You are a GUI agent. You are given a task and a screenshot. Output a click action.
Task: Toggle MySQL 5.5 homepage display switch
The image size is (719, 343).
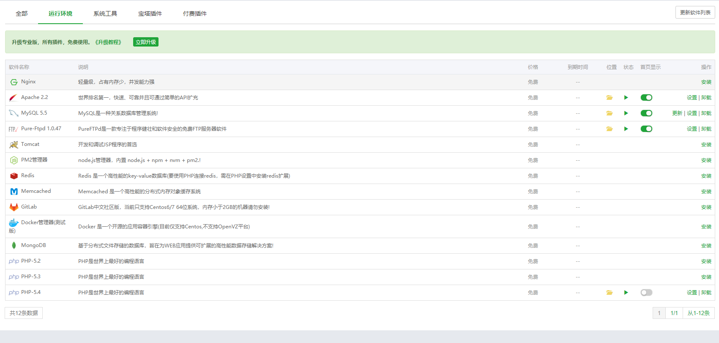(x=646, y=113)
